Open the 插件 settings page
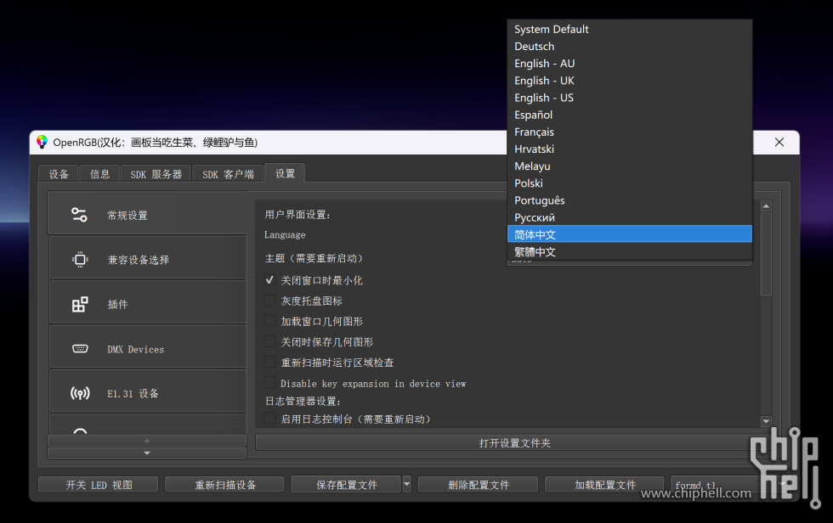 (148, 302)
